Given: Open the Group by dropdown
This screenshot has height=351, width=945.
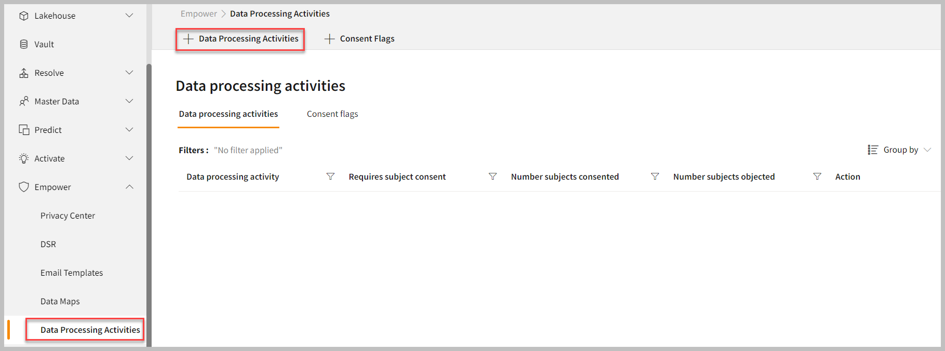Looking at the screenshot, I should click(x=900, y=150).
